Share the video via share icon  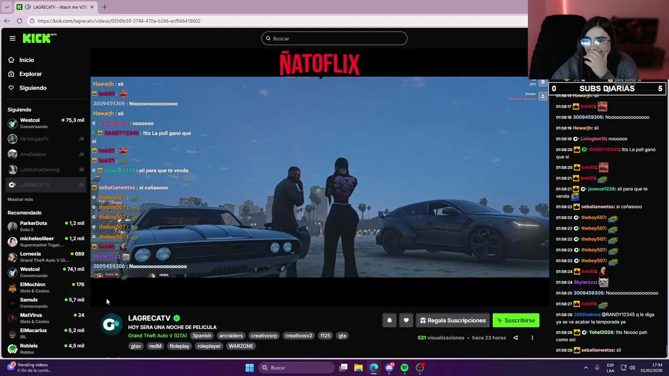click(515, 338)
